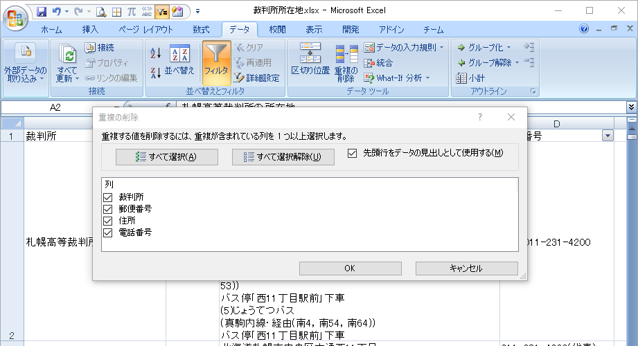Sort ascending A to Z
Viewport: 638px width, 346px height.
[x=156, y=53]
